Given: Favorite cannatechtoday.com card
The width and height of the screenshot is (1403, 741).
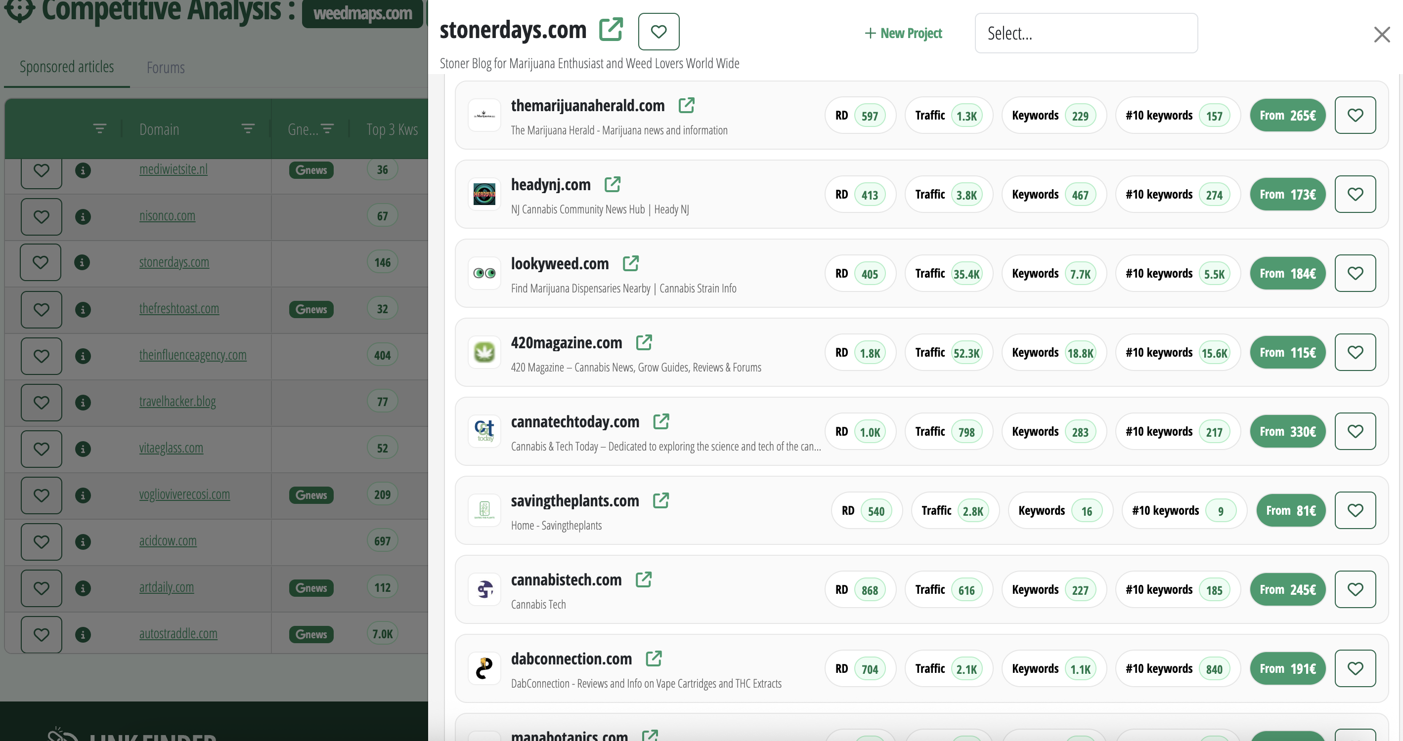Looking at the screenshot, I should pyautogui.click(x=1355, y=431).
